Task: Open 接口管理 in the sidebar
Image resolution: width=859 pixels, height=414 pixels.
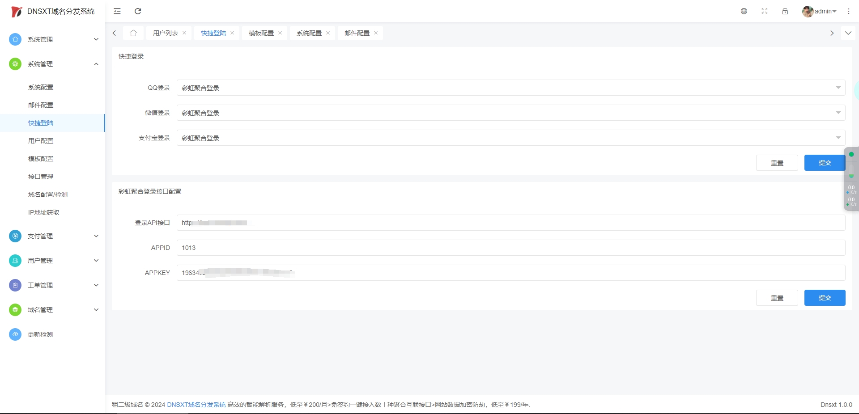Action: pos(52,177)
